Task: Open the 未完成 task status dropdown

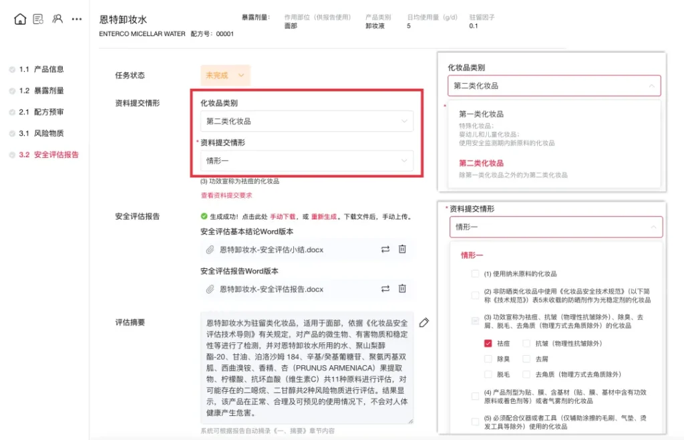Action: 225,76
